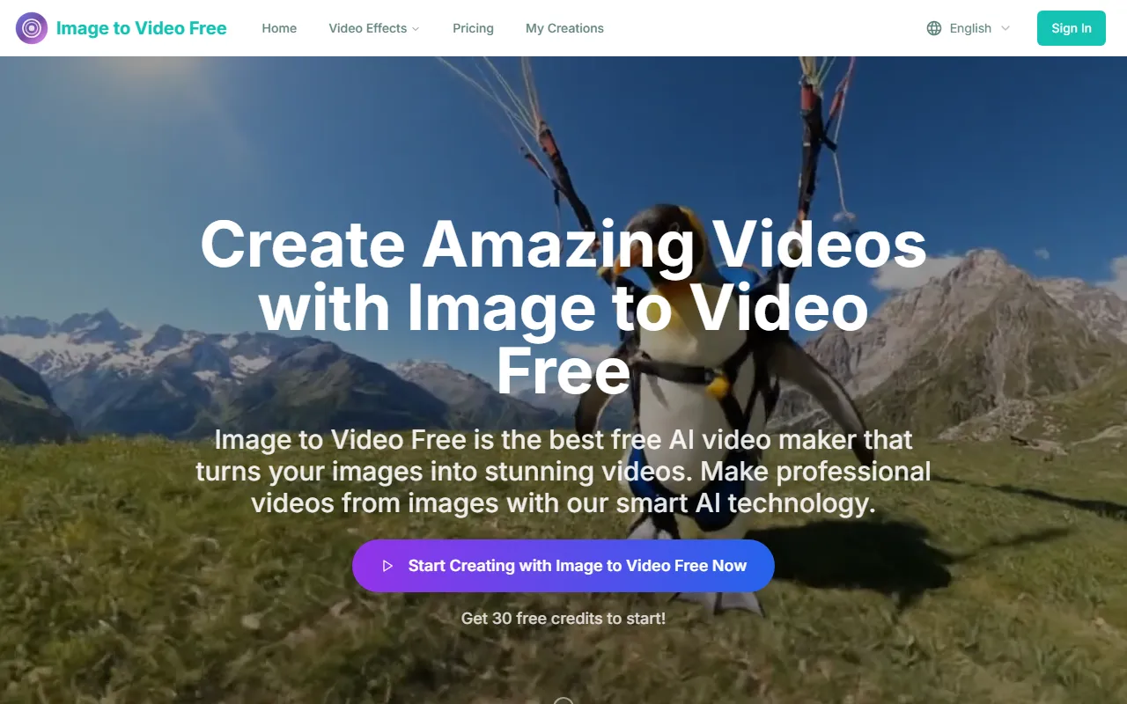Click the purple circular site logo icon

tap(32, 28)
